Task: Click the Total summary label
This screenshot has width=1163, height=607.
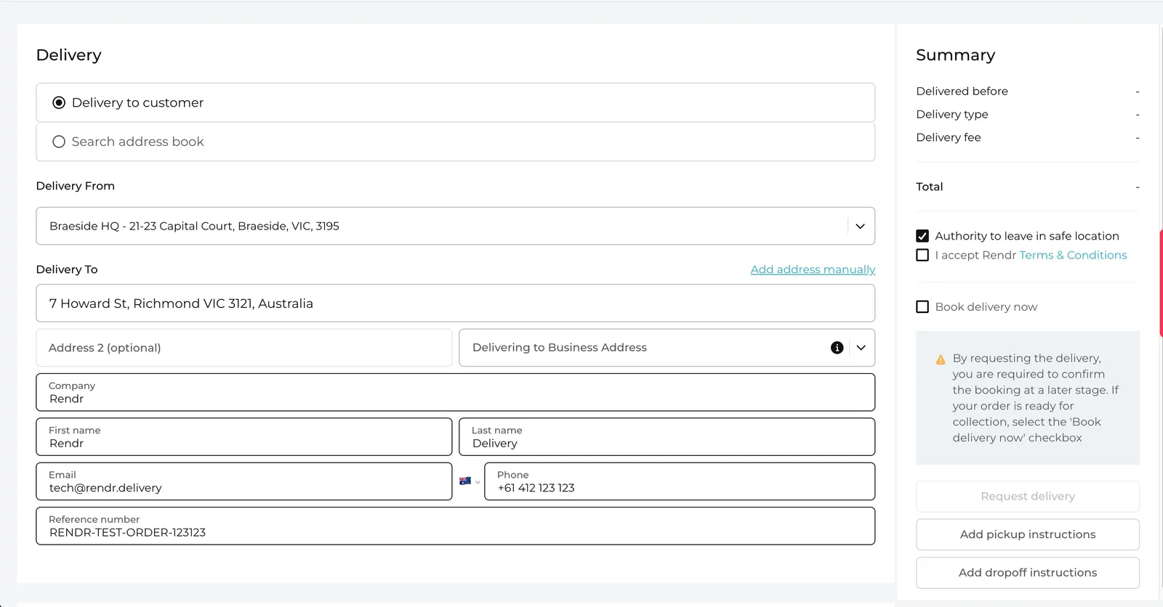Action: (x=930, y=187)
